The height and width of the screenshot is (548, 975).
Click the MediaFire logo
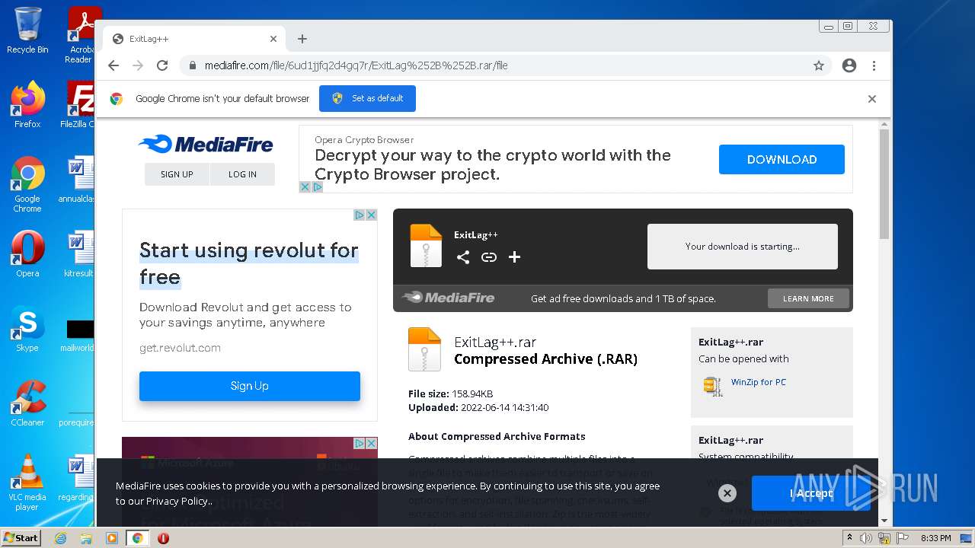(x=206, y=144)
